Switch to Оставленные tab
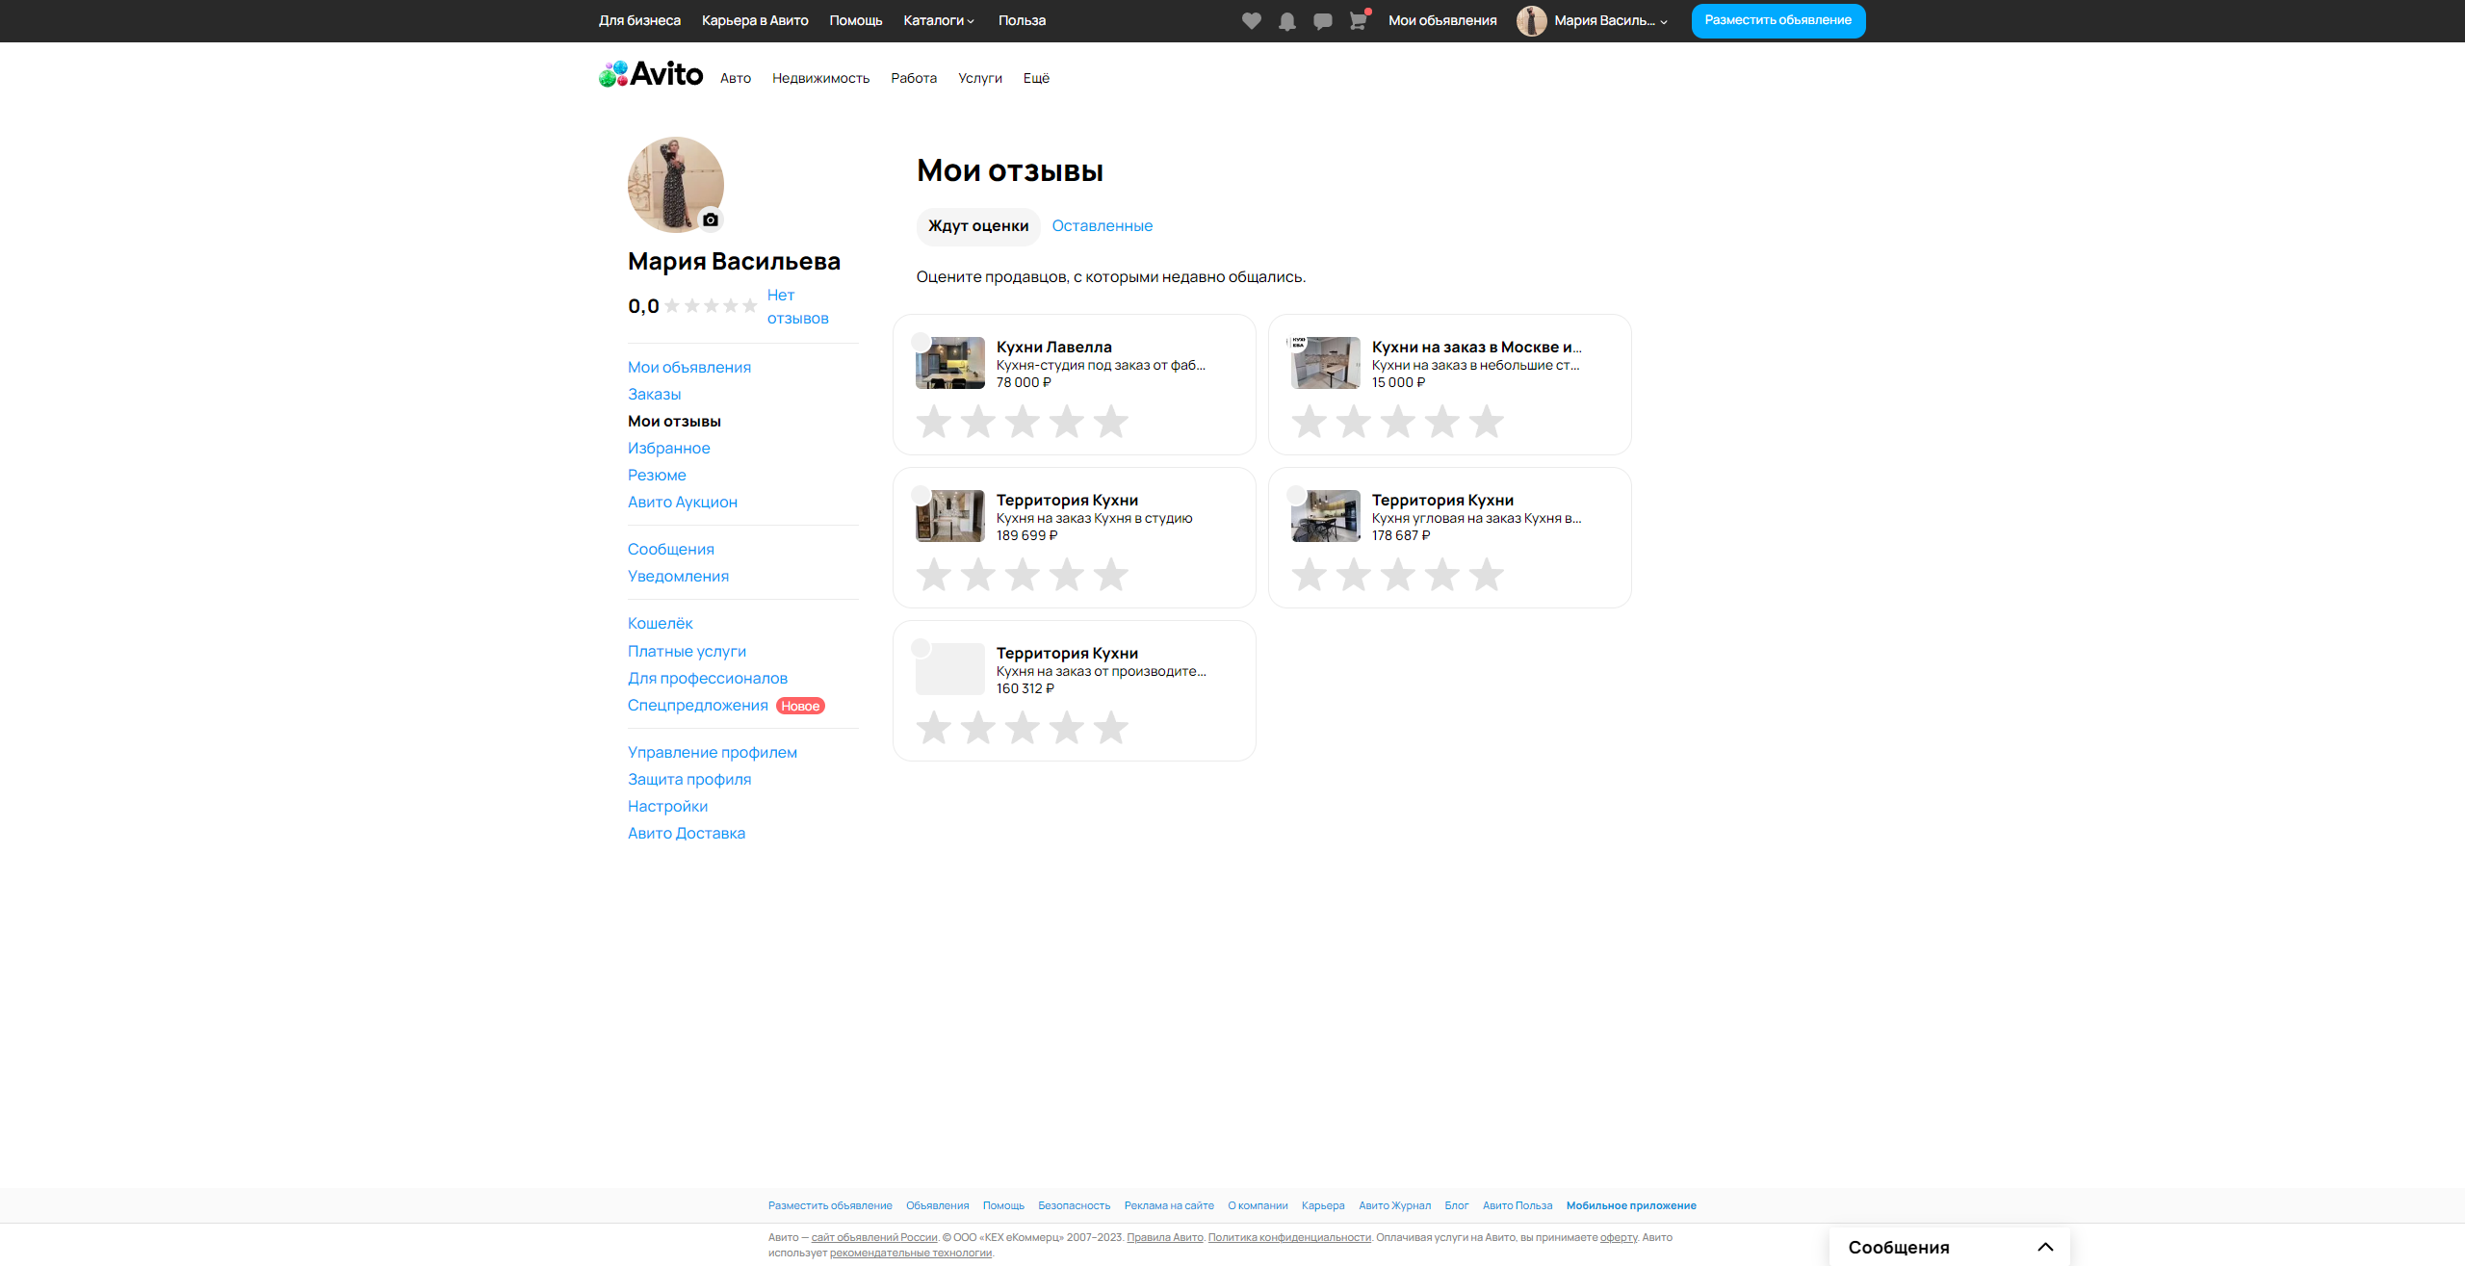 pos(1102,225)
